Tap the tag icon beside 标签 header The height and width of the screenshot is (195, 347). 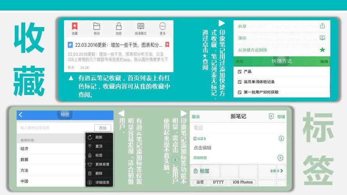[x=196, y=171]
